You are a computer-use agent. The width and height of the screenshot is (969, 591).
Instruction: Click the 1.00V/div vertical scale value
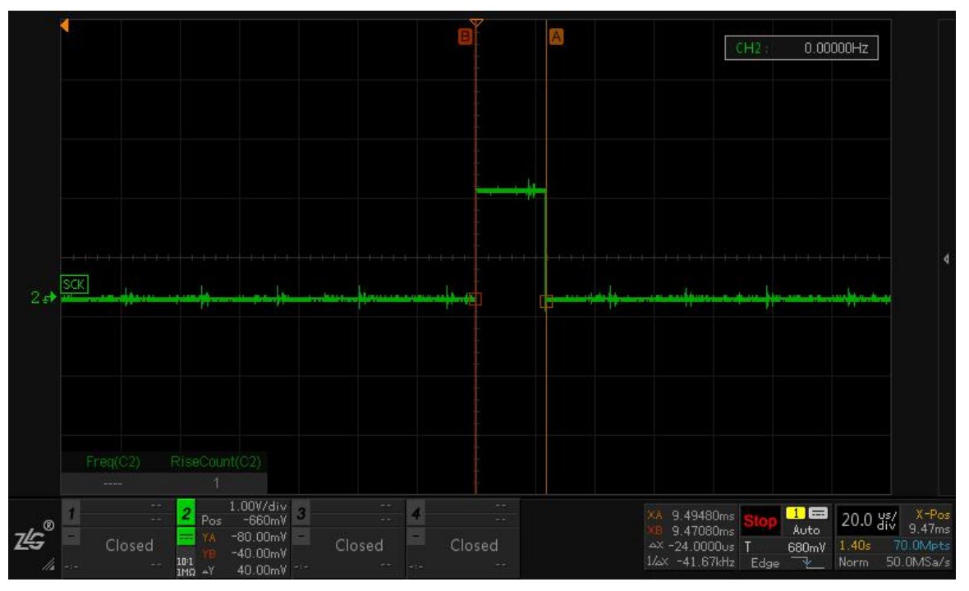258,506
